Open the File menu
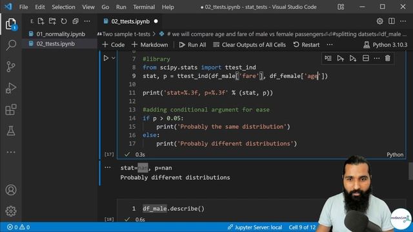The height and width of the screenshot is (232, 413). tap(23, 7)
